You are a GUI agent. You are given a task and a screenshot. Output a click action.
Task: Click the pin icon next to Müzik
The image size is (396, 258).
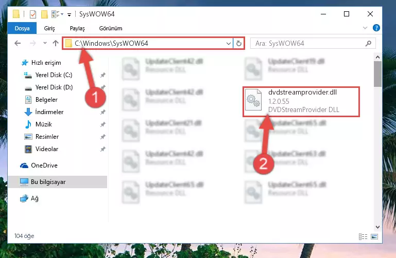pos(103,124)
